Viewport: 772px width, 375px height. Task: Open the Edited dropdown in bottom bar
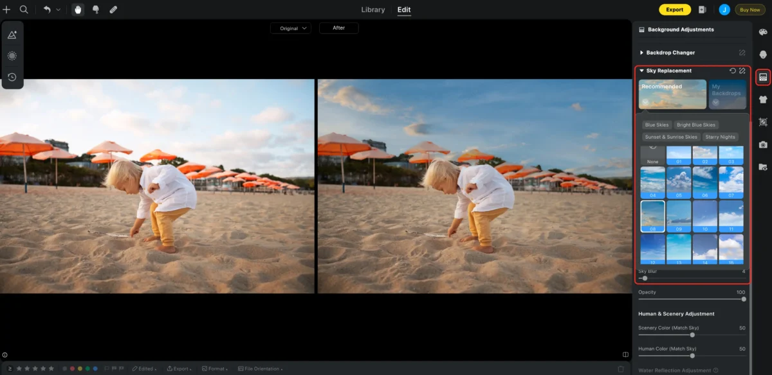click(144, 369)
